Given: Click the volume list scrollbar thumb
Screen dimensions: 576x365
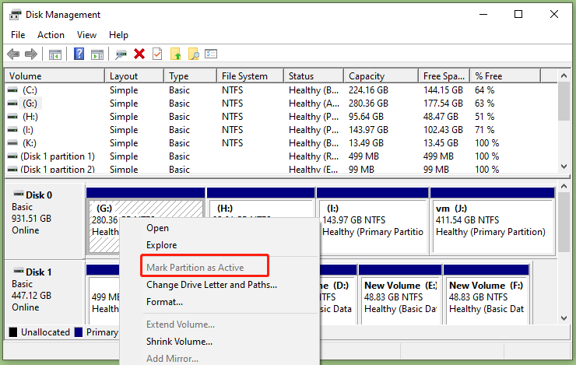Looking at the screenshot, I should pyautogui.click(x=564, y=101).
